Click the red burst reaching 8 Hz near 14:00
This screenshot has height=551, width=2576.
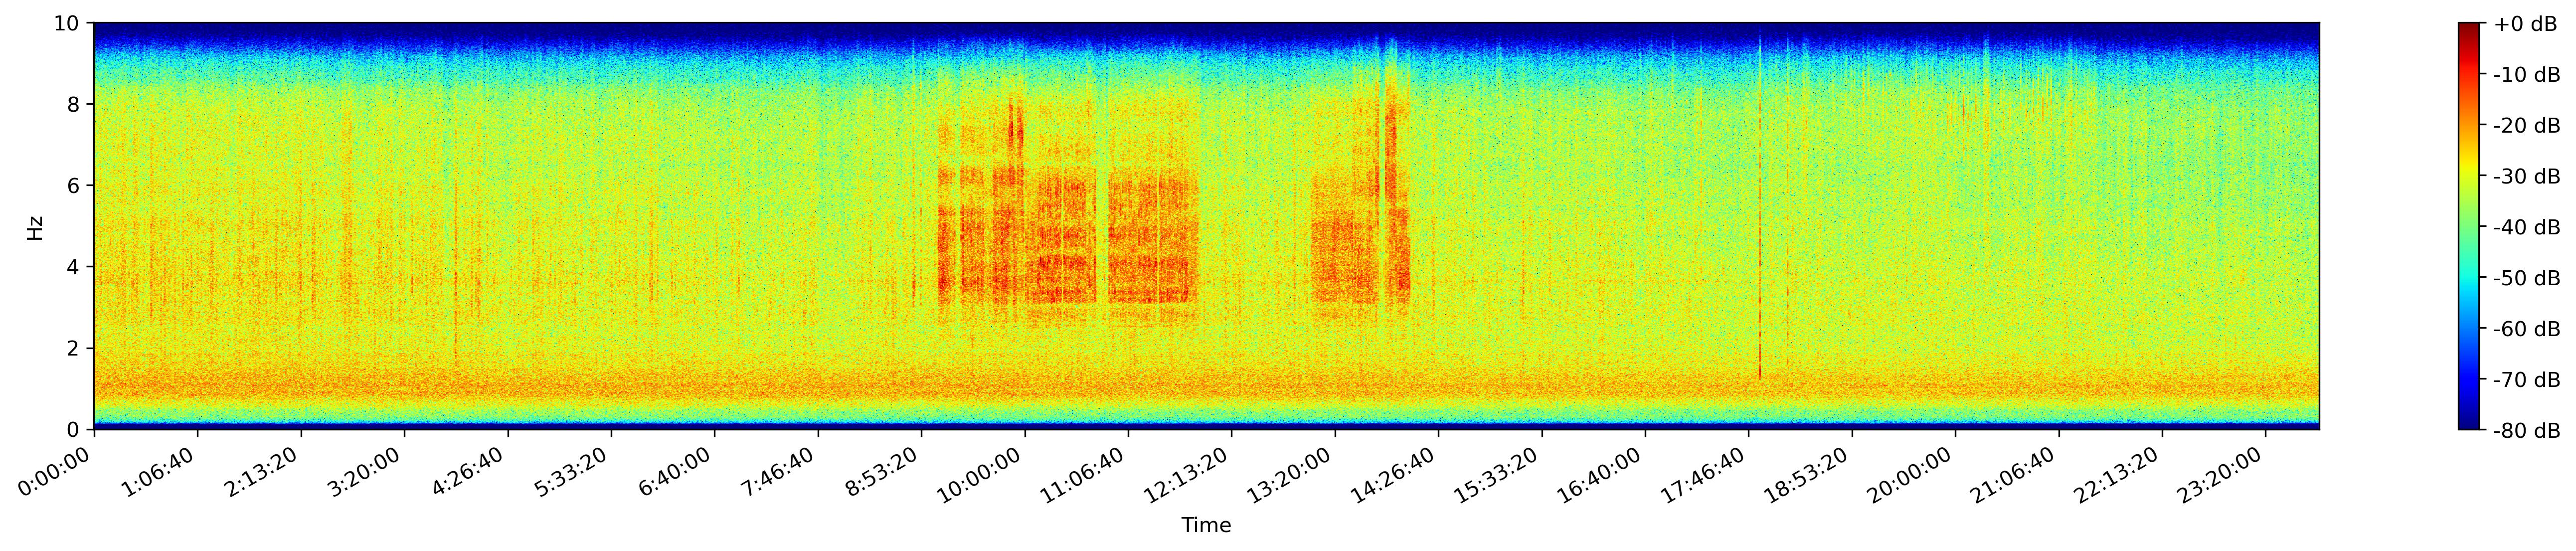(1390, 150)
